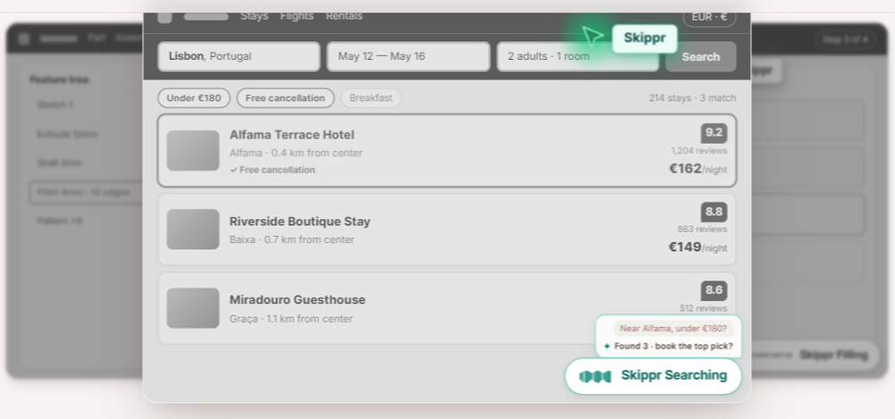Screen dimensions: 895x419
Task: Open the EUR currency selector
Action: tap(710, 17)
